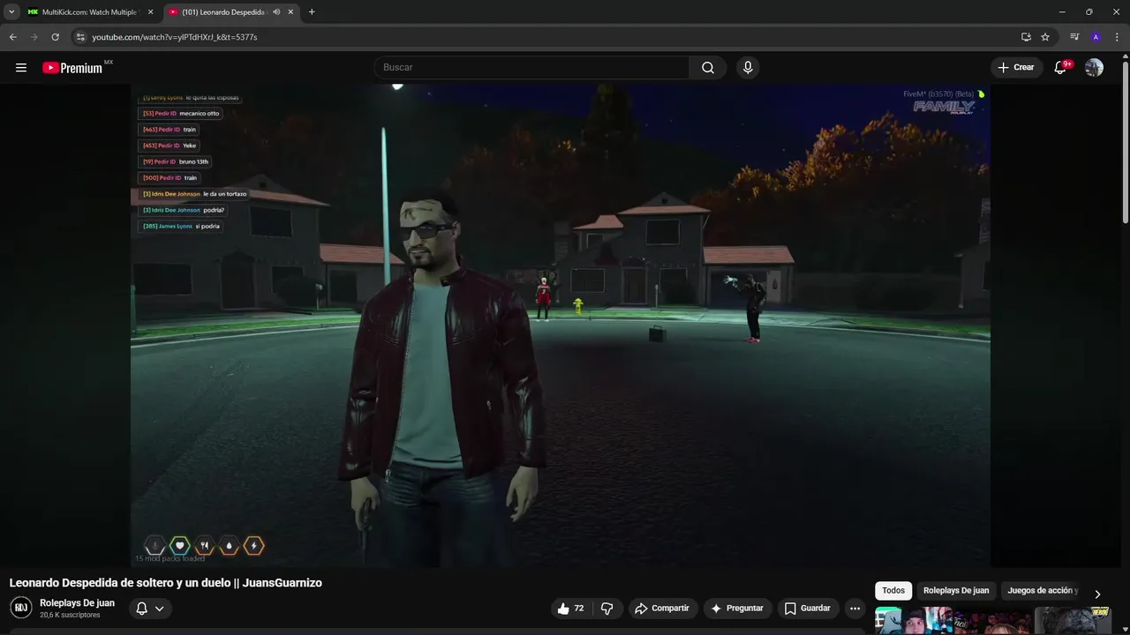Screen dimensions: 1130x635
Task: Share the video via Compartir
Action: click(662, 609)
